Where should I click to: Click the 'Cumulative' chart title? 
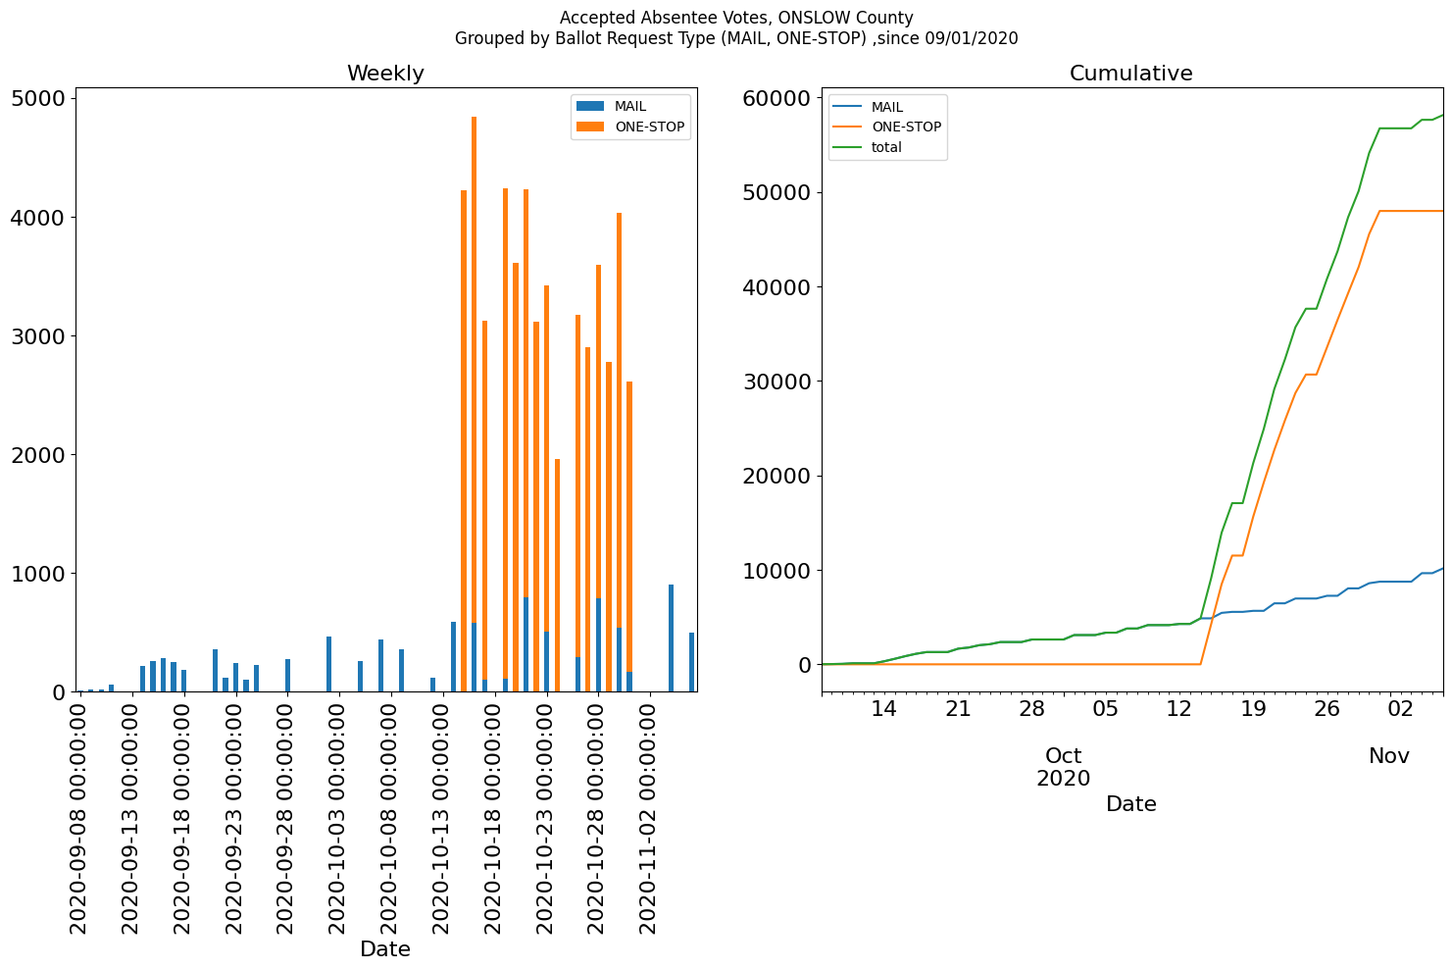(1130, 74)
